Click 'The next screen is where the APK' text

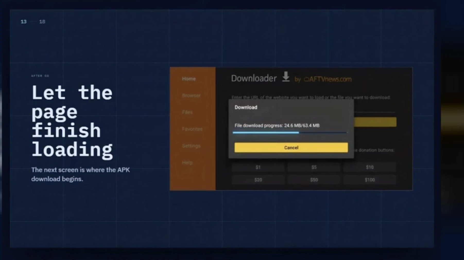coord(81,170)
